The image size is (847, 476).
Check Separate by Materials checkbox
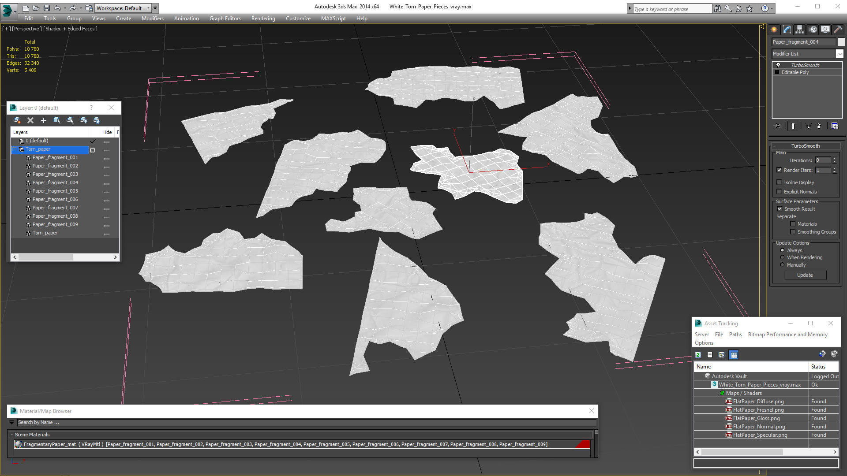[x=793, y=224]
